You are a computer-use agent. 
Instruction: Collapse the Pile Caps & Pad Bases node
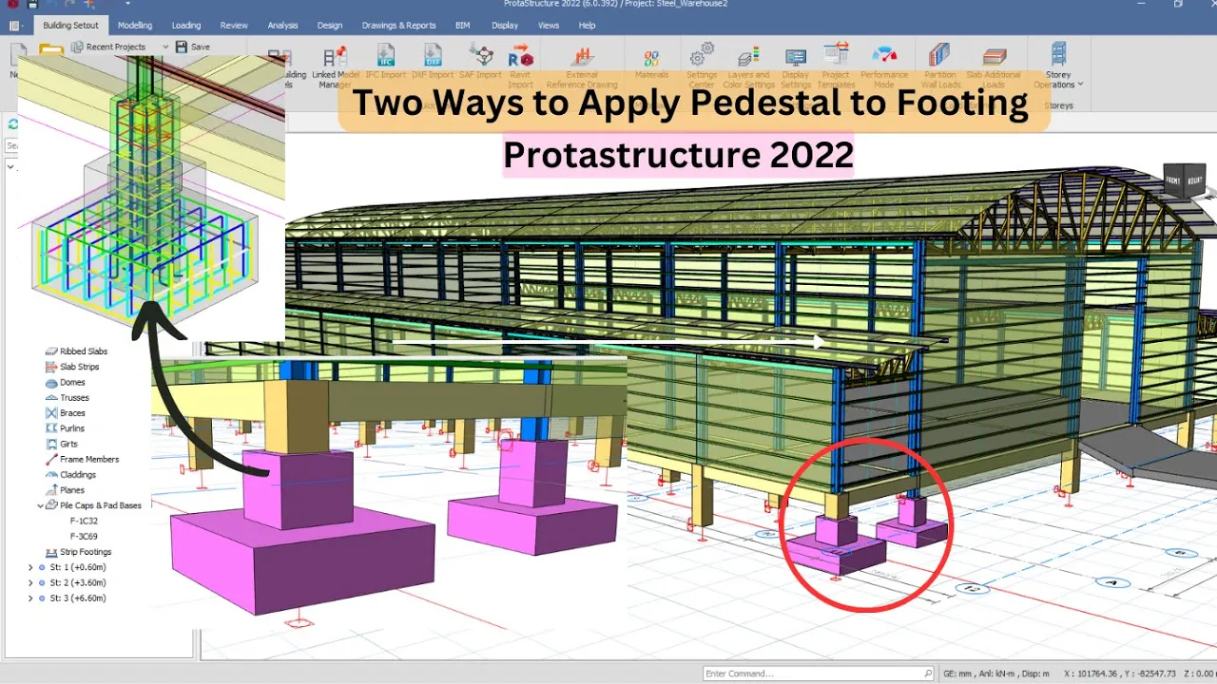41,505
